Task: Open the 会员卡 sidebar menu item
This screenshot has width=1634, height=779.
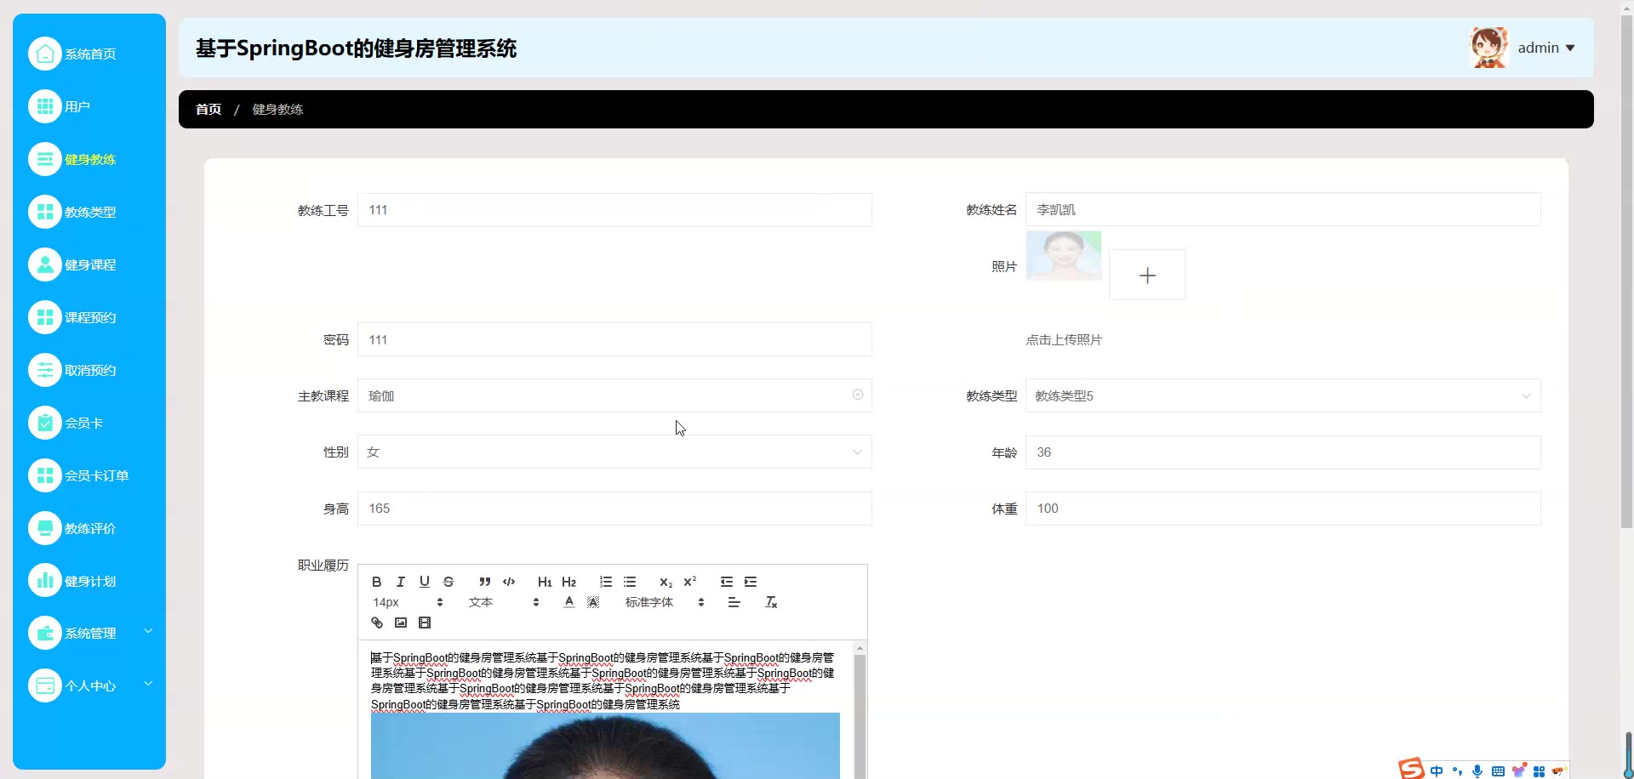Action: point(89,423)
